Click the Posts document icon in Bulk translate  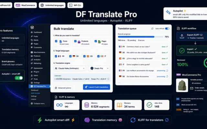point(60,42)
